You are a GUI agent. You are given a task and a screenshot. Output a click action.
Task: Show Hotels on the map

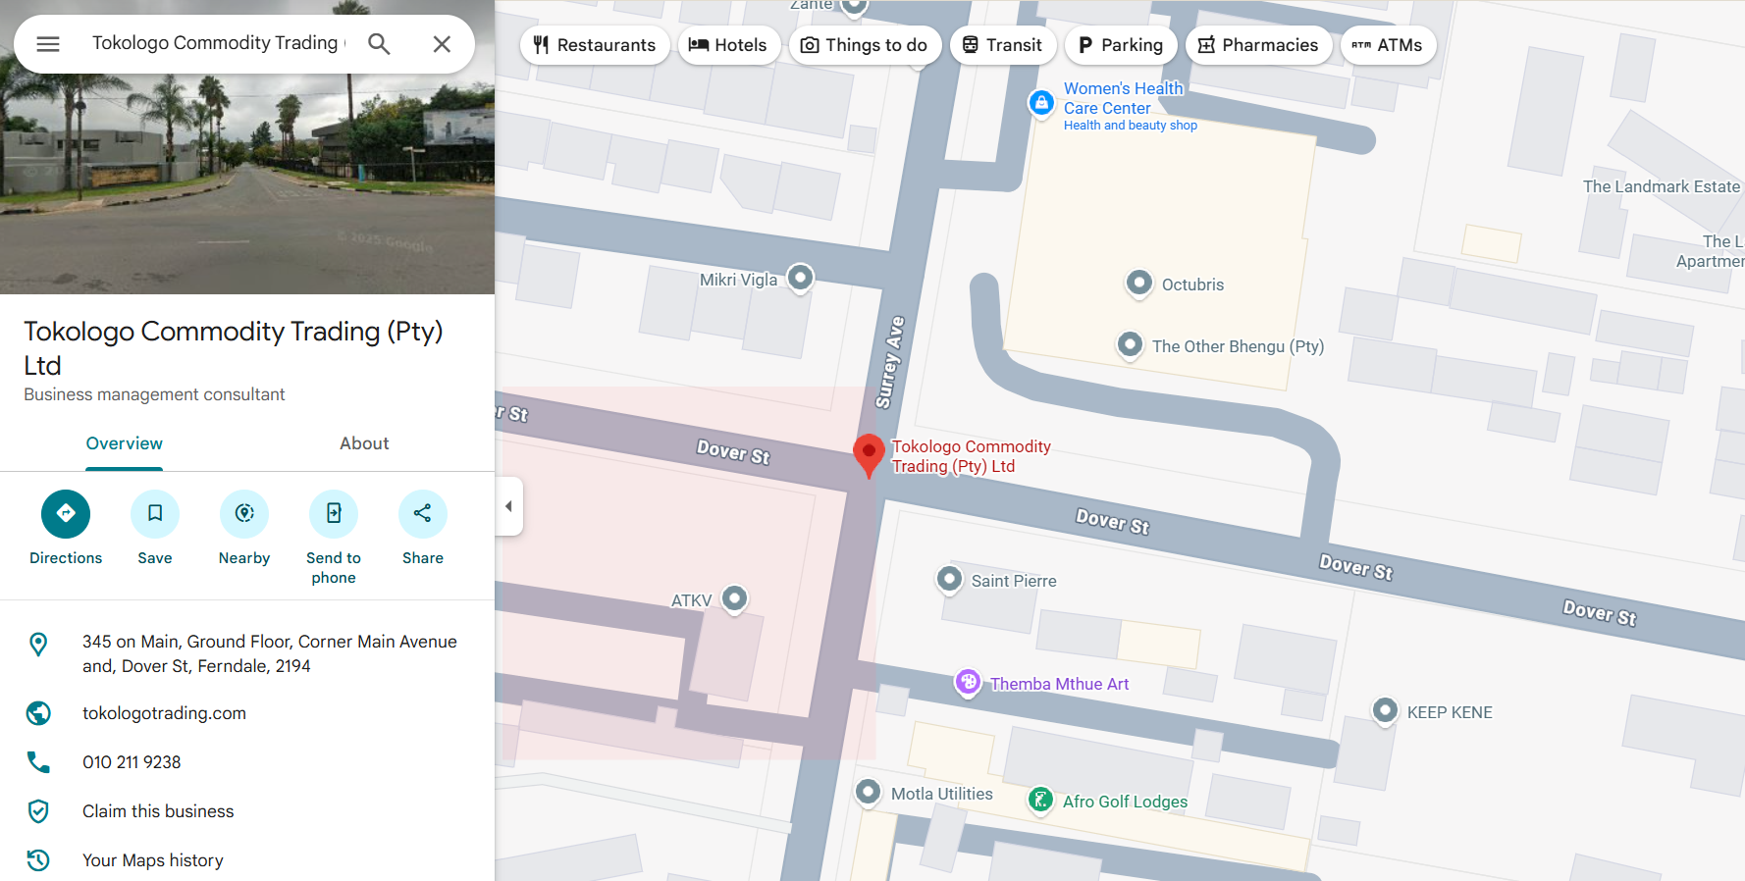tap(728, 45)
